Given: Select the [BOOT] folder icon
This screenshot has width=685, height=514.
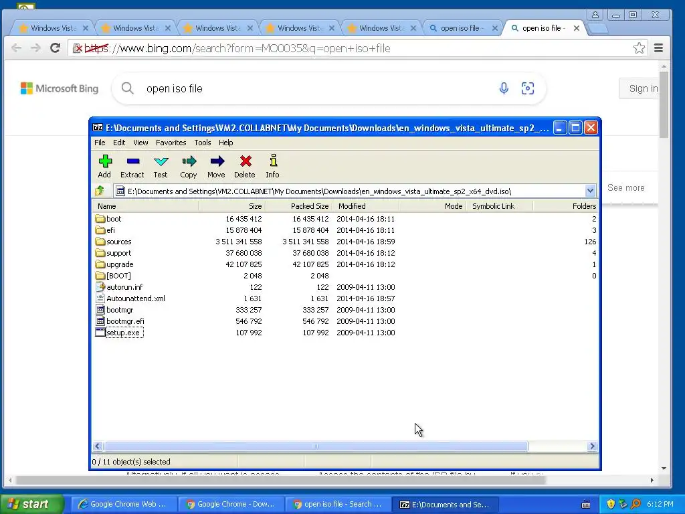Looking at the screenshot, I should point(100,275).
